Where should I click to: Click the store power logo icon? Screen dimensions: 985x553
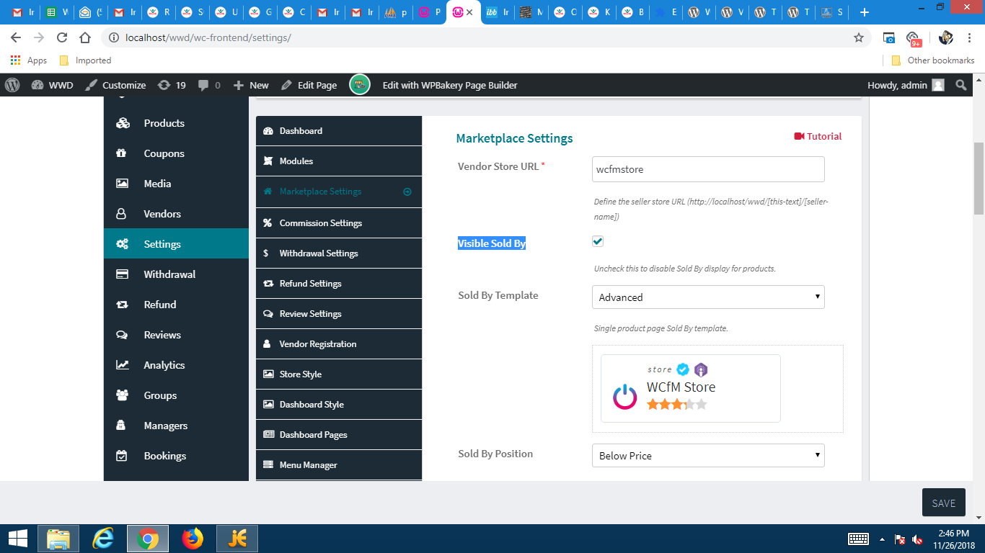(624, 397)
